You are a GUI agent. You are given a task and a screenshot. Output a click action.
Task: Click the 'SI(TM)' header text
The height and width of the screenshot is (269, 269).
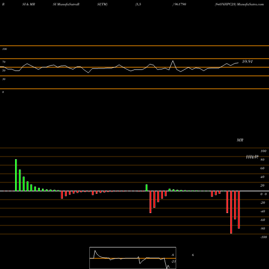click(102, 4)
